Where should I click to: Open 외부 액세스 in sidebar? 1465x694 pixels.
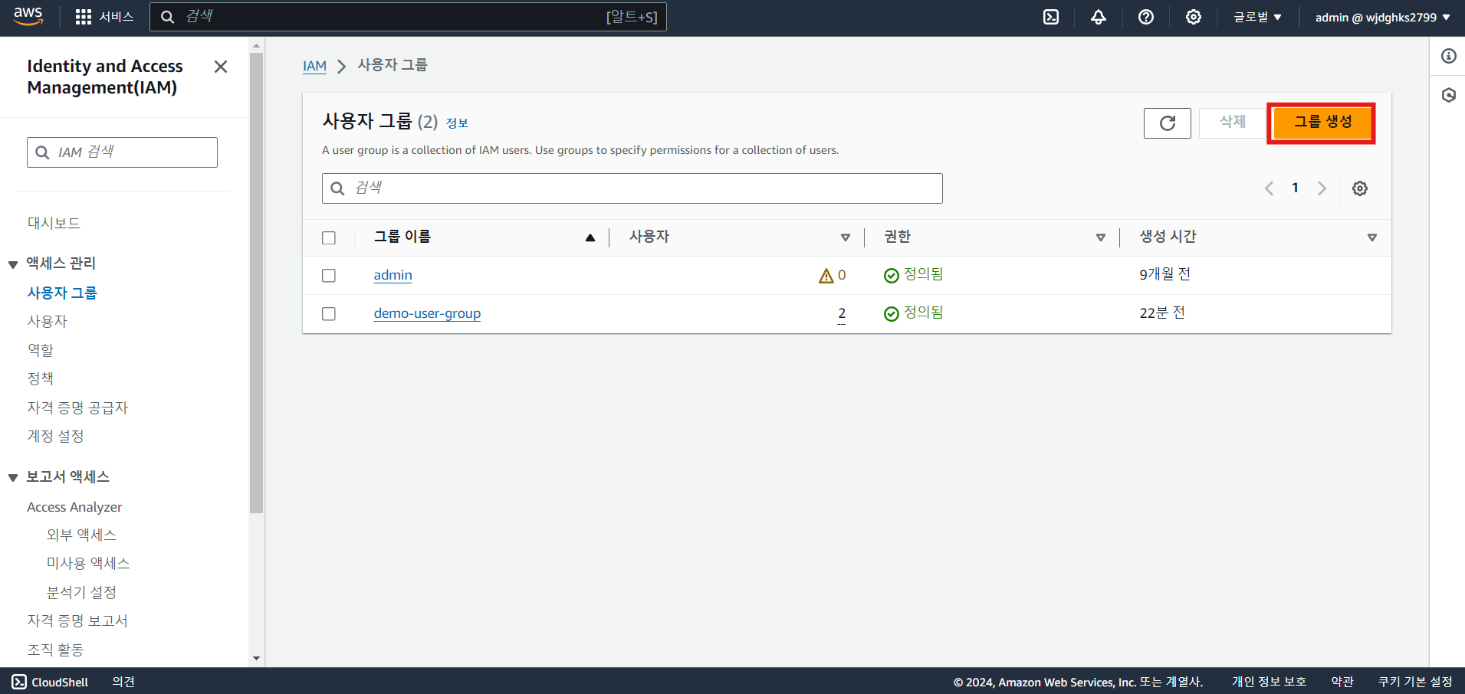tap(81, 535)
